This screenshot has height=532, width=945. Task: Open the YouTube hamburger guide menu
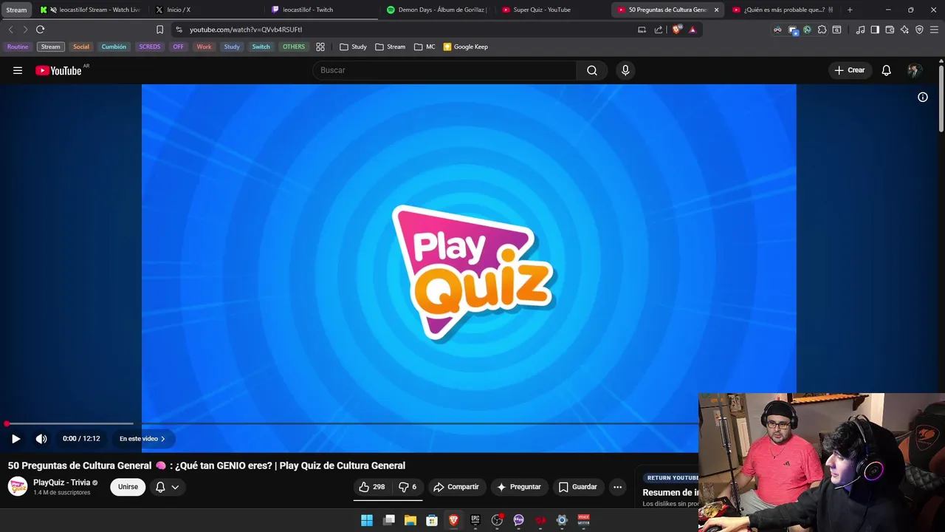[18, 70]
